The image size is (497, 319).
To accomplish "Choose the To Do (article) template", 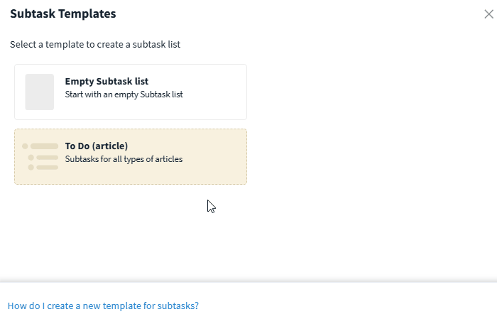I will coord(131,156).
